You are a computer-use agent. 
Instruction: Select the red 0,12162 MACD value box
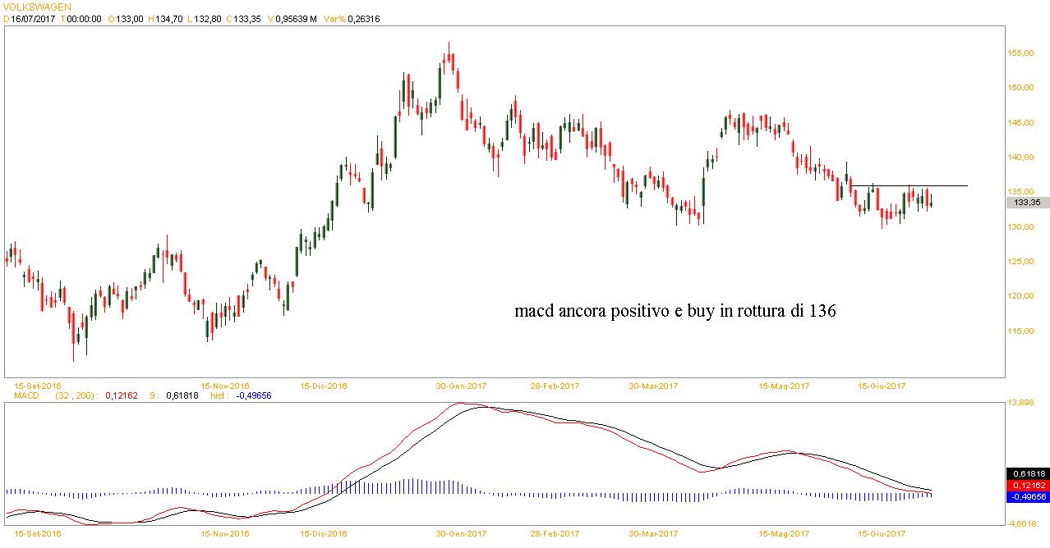(x=1027, y=486)
